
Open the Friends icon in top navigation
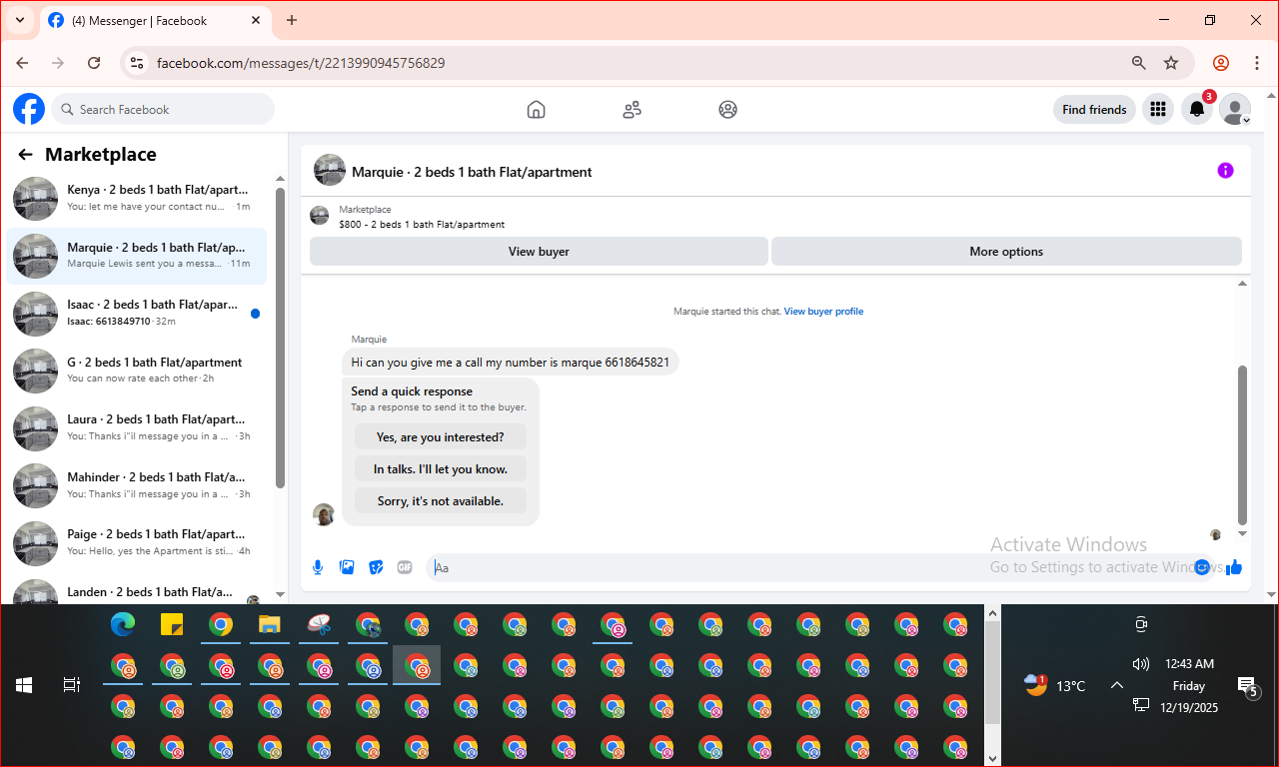coord(632,110)
